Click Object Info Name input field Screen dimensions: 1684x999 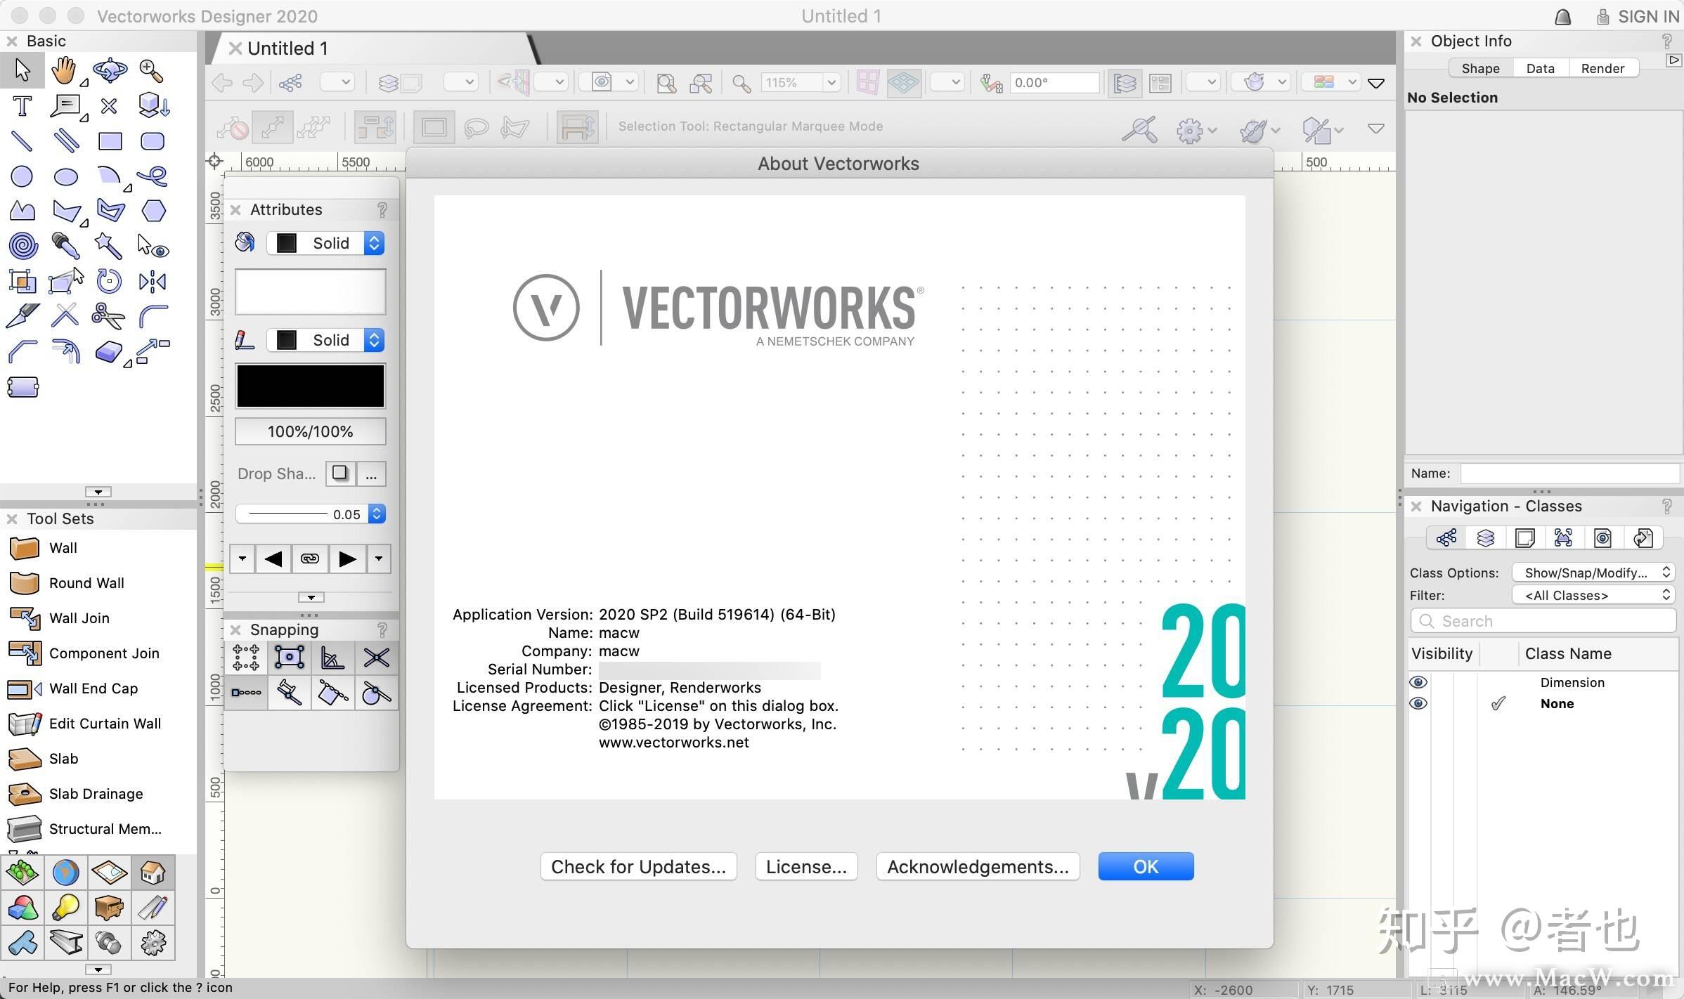[1569, 474]
